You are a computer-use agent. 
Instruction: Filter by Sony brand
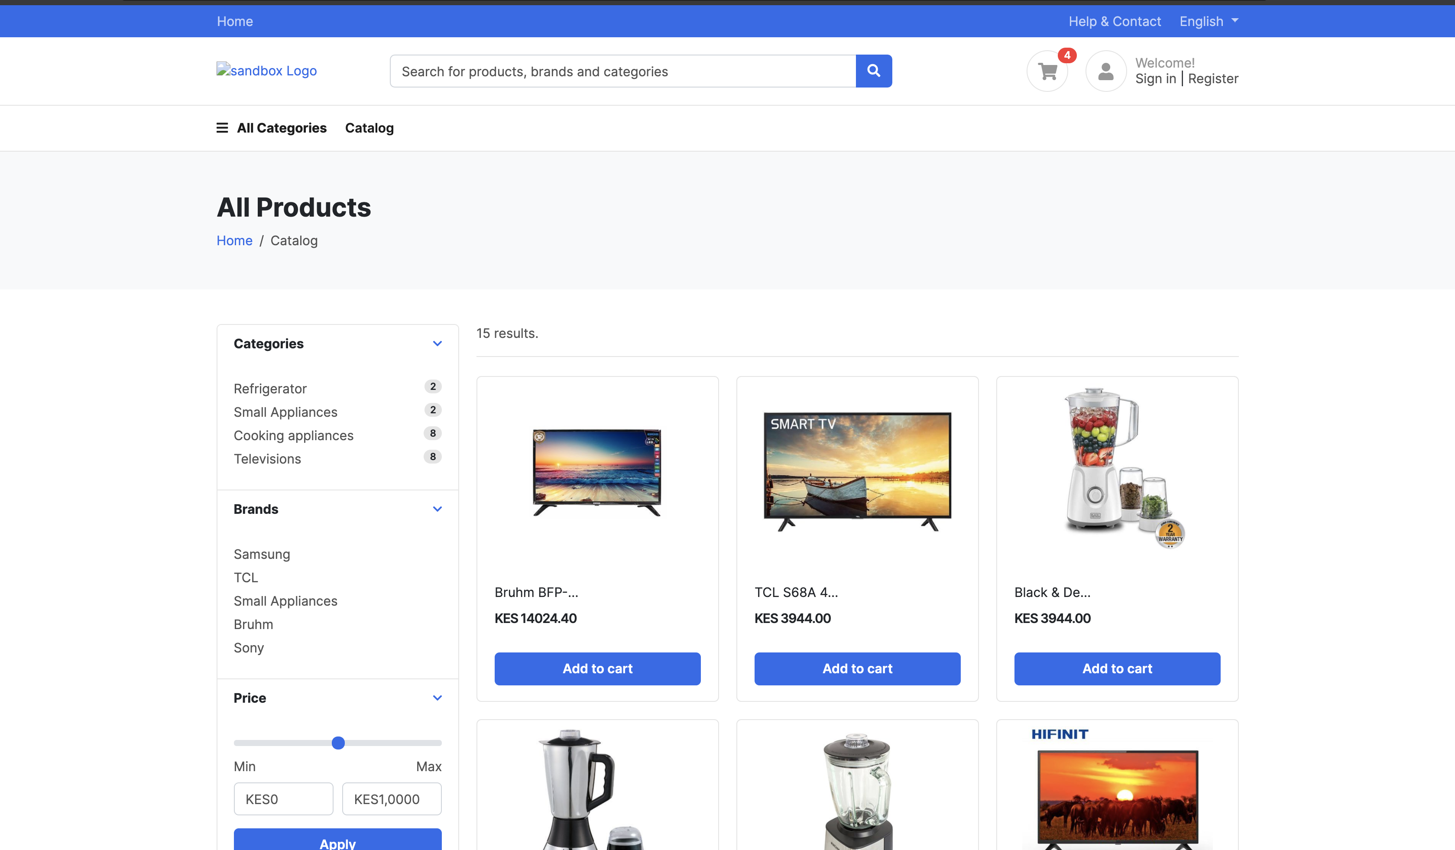pos(249,648)
